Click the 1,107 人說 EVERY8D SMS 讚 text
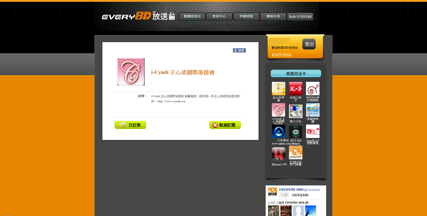The image size is (427, 216). pos(289,203)
